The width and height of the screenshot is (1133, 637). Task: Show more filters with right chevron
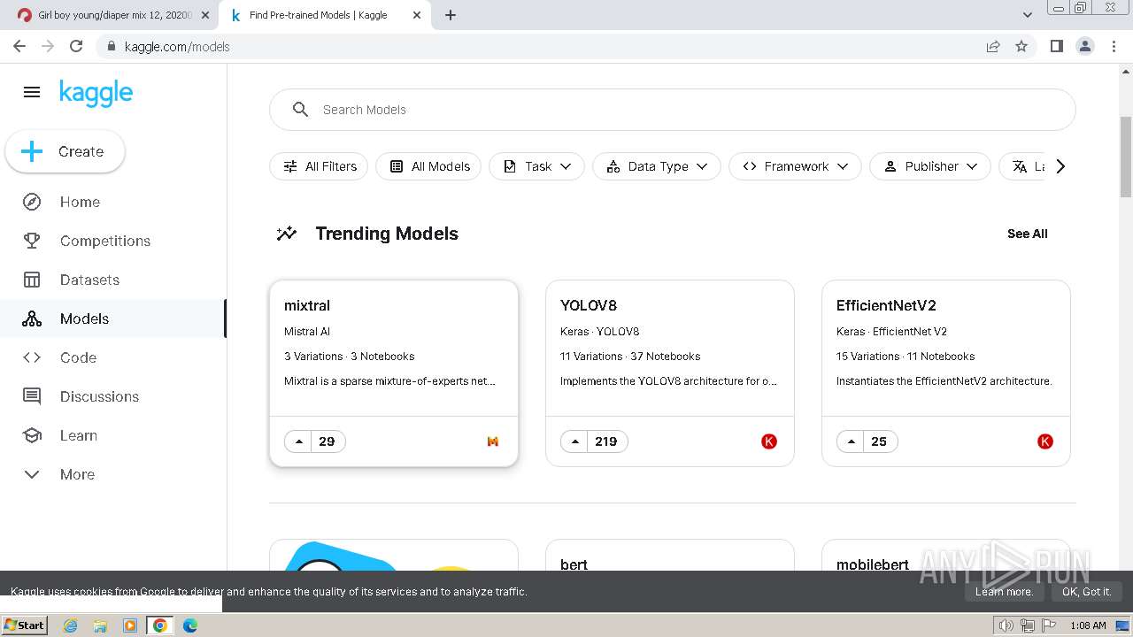tap(1060, 166)
